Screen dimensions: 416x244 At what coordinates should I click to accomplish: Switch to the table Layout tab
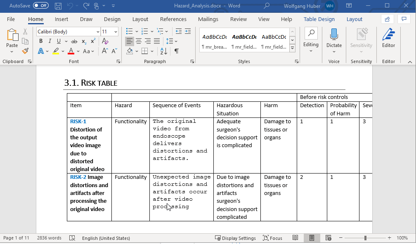click(355, 19)
